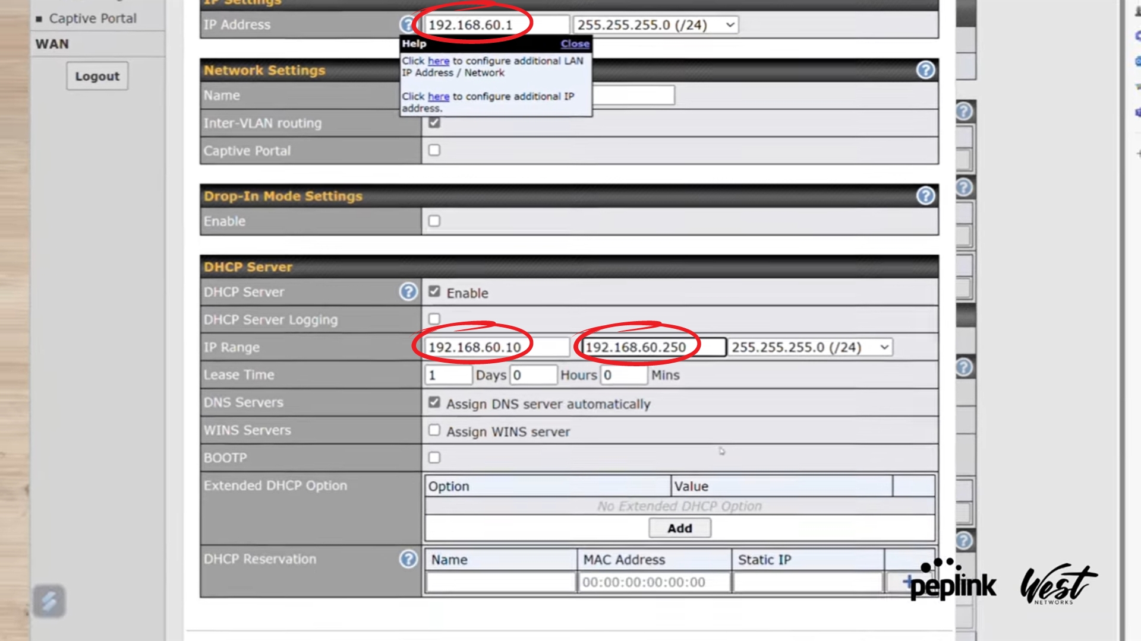This screenshot has width=1141, height=641.
Task: Select Captive Portal in the sidebar
Action: [x=92, y=18]
